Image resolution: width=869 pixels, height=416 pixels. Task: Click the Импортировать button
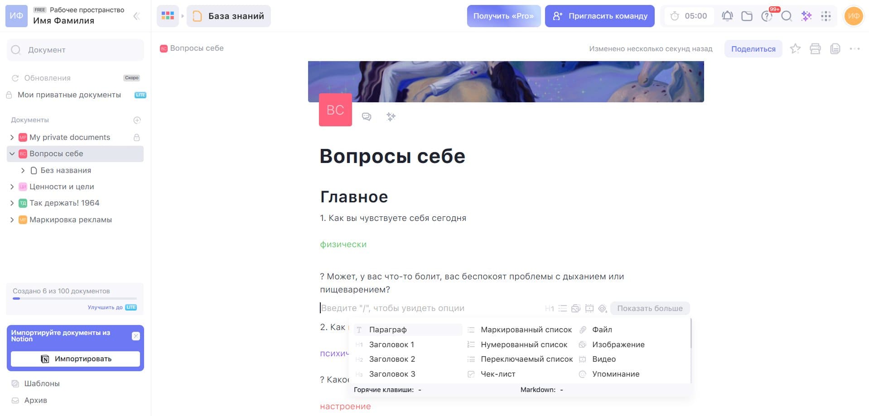tap(76, 359)
